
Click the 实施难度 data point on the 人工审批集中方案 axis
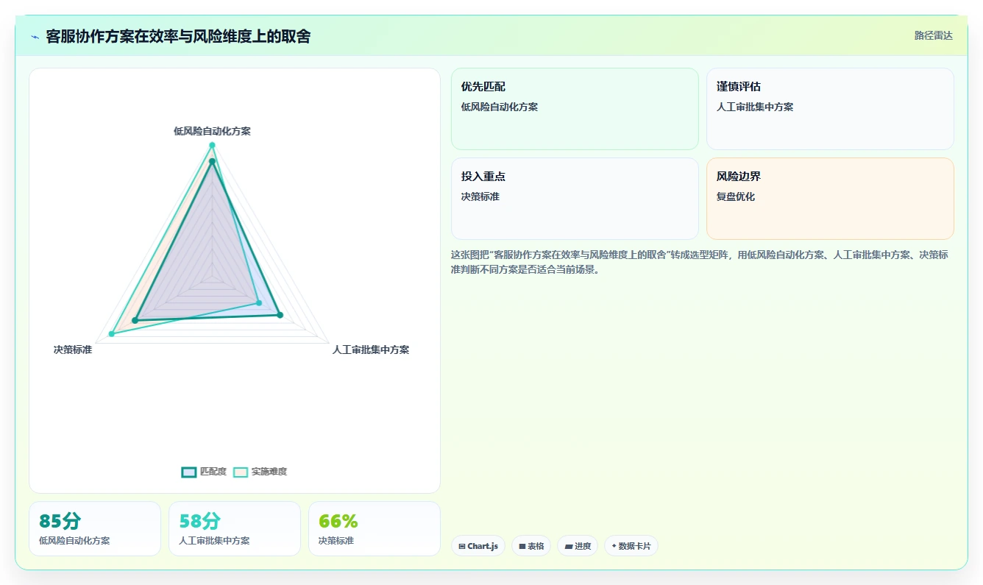point(259,303)
